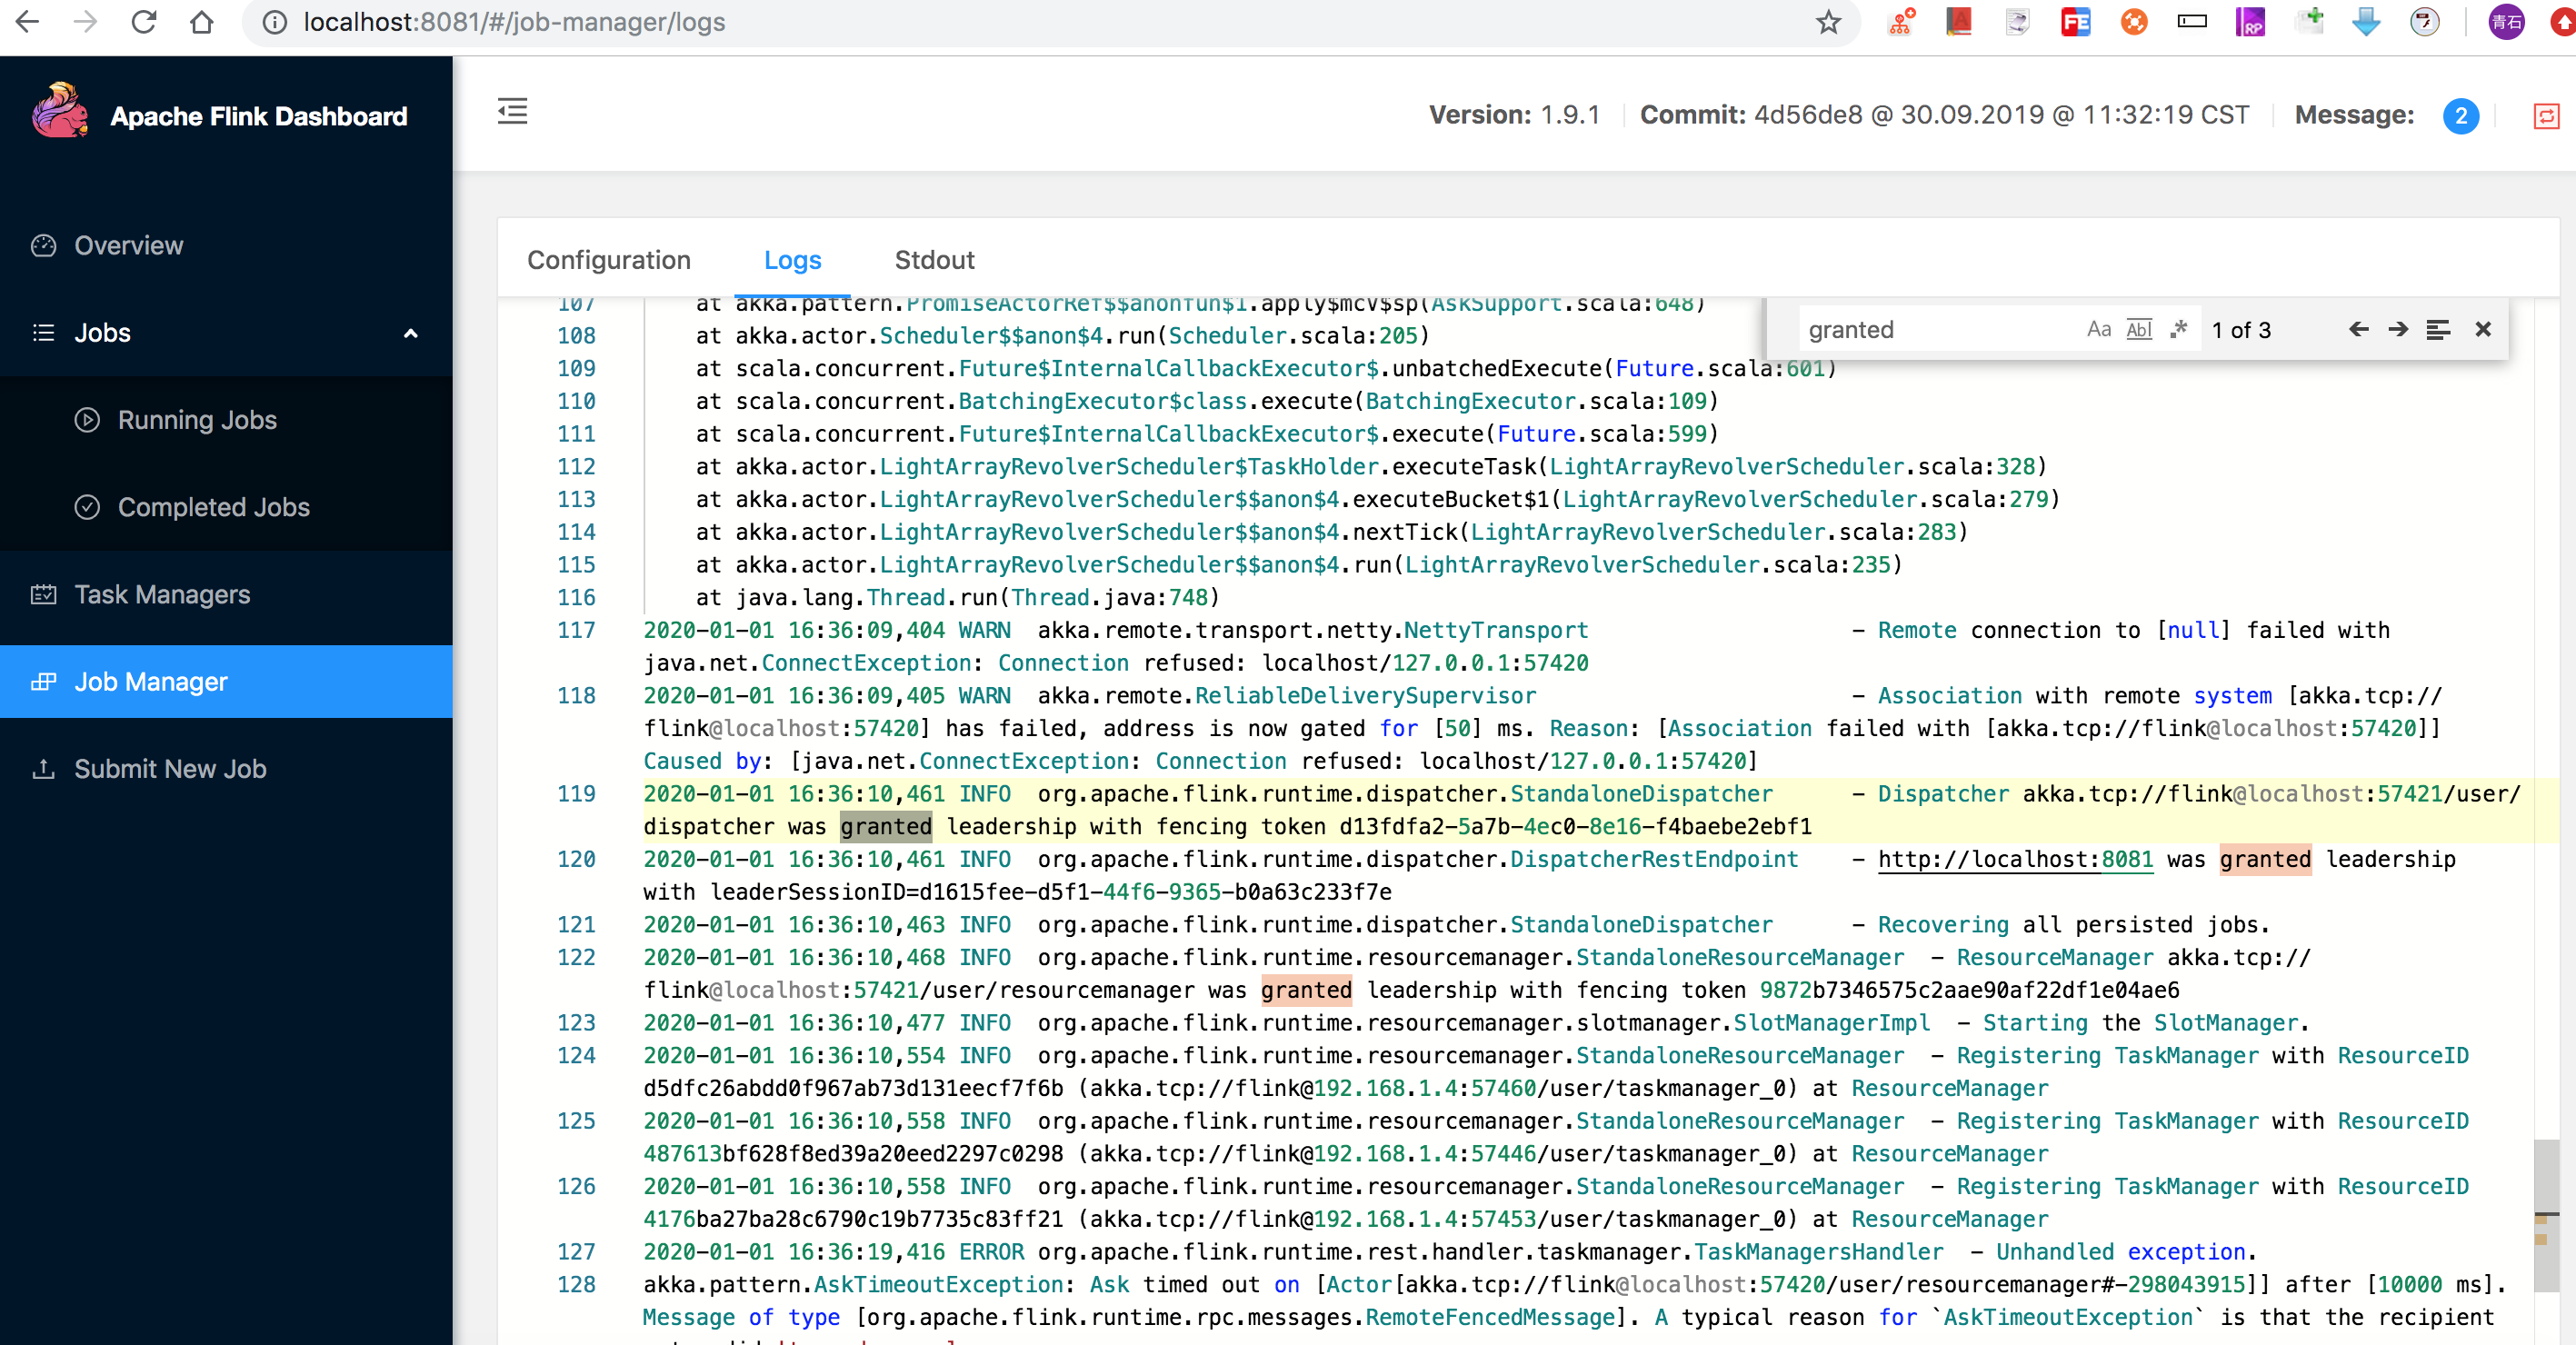Open the Message count badge showing 2
2576x1345 pixels.
tap(2460, 116)
